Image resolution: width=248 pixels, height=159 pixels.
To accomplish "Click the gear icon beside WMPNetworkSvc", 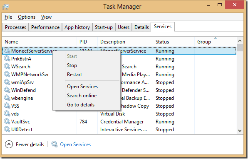I will [7, 74].
